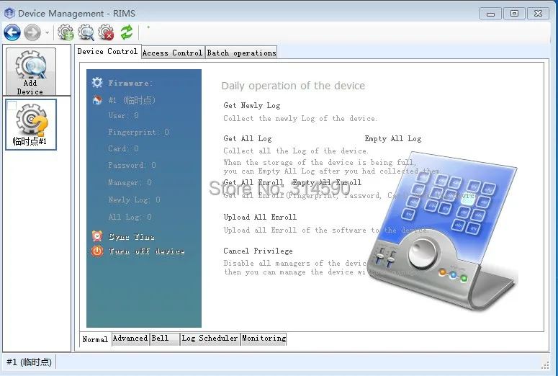Click Get All Enroll

(x=253, y=182)
